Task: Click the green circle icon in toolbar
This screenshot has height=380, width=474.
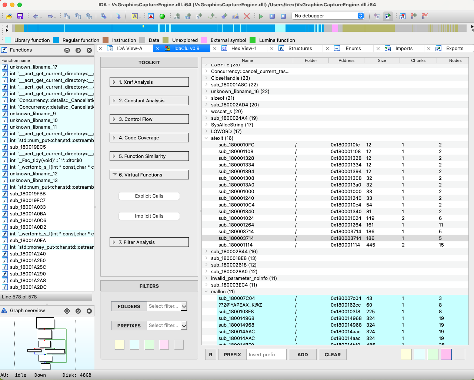Action: 162,16
